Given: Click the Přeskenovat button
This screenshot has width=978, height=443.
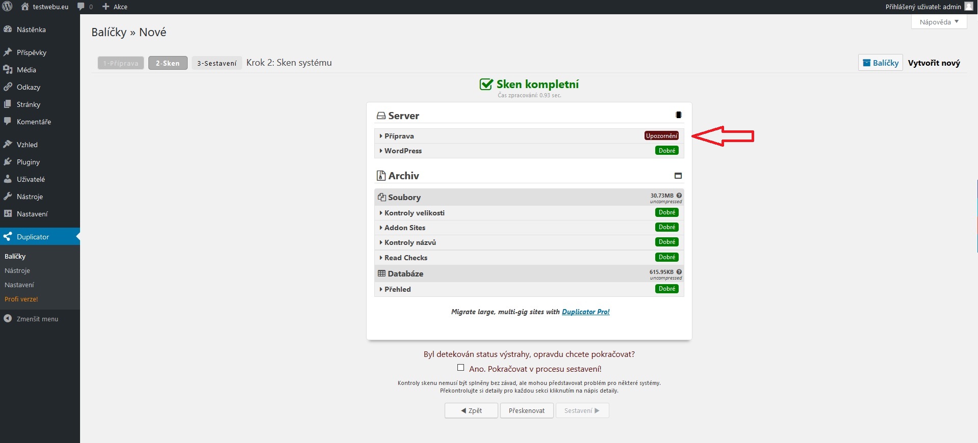Looking at the screenshot, I should tap(526, 410).
